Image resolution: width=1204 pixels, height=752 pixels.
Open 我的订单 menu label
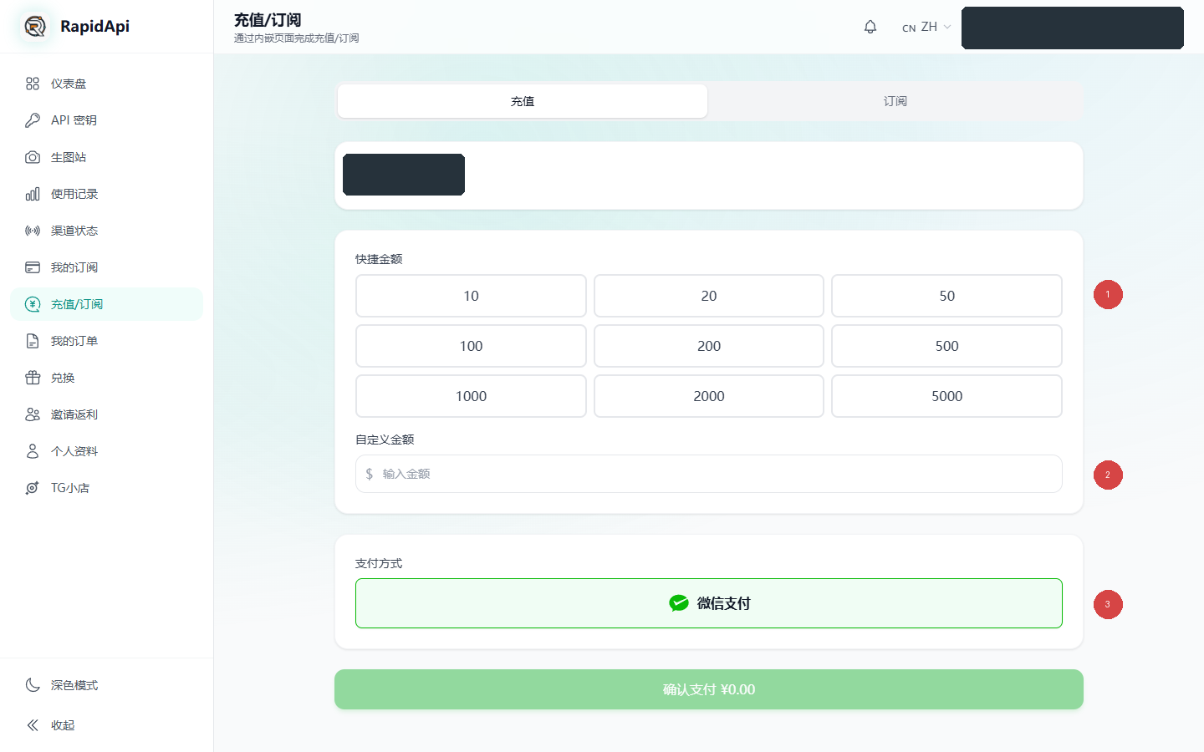tap(74, 341)
